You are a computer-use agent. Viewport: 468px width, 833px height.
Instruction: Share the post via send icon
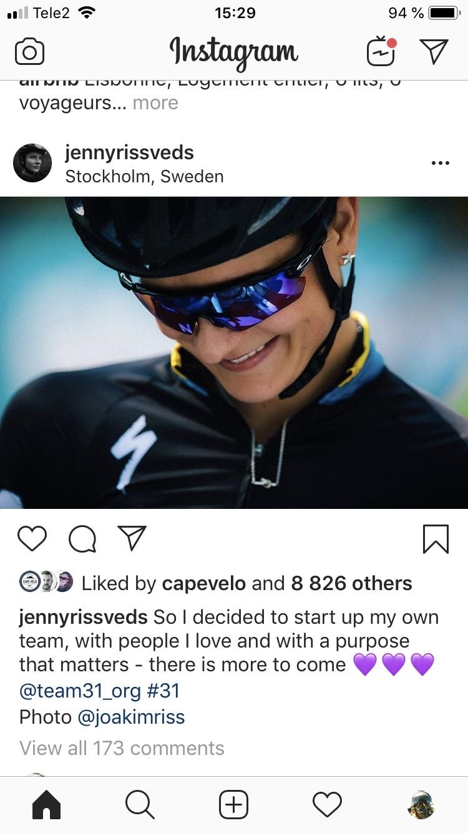(x=132, y=538)
